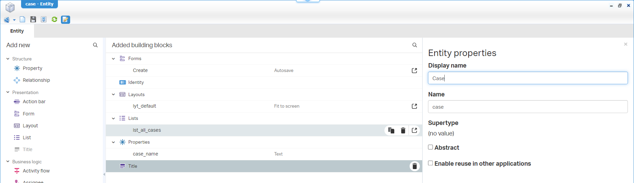Click the Name input field containing case
Screen dimensions: 634x183
tap(527, 107)
